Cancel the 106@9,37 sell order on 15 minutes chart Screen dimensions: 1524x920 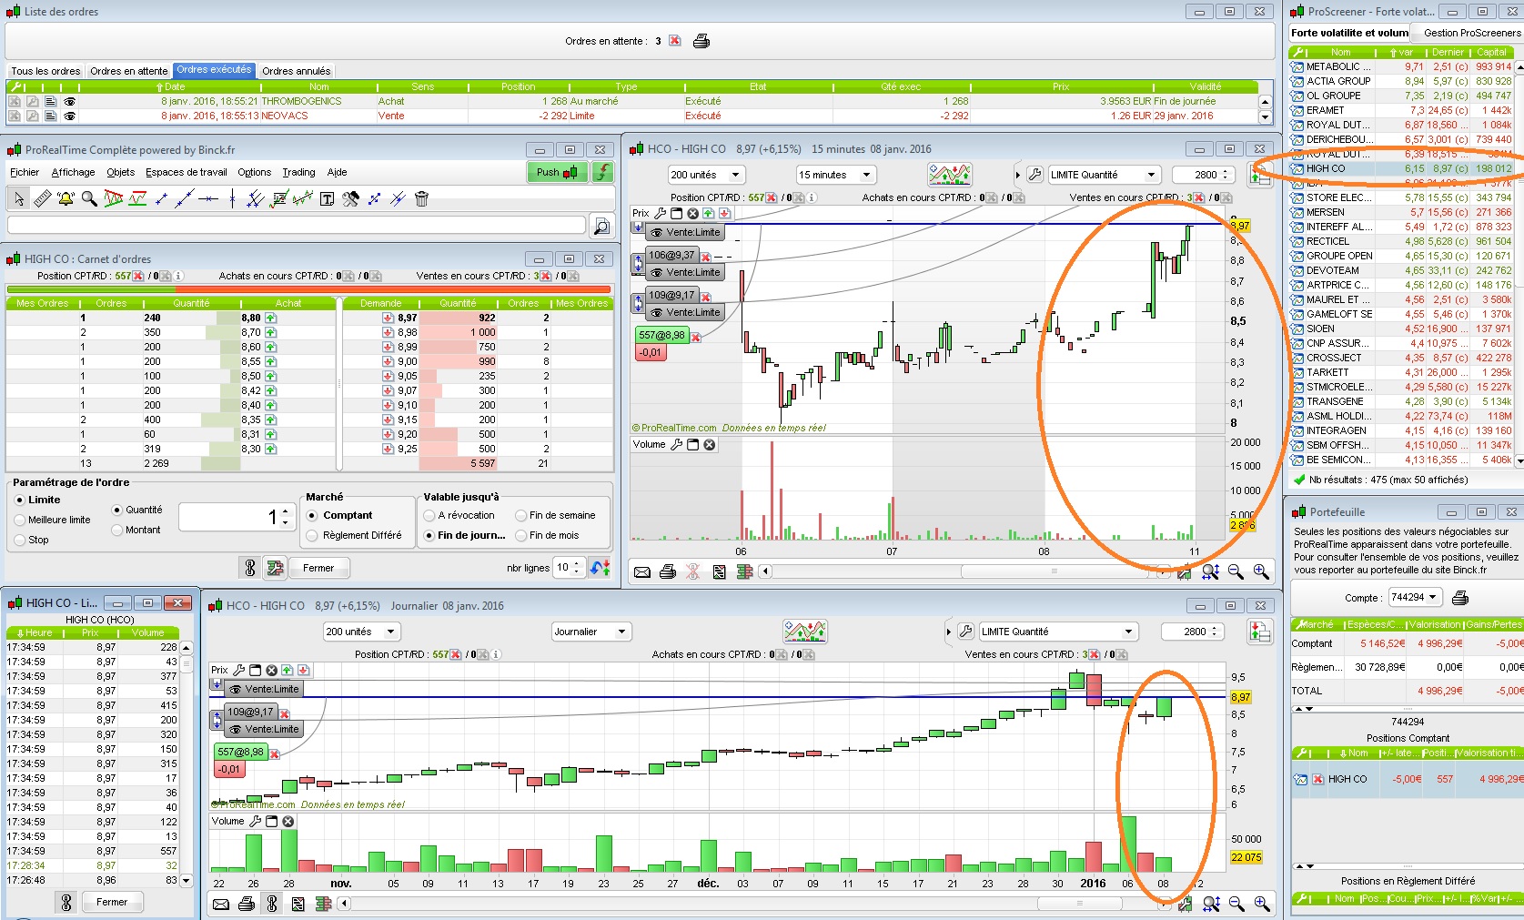tap(706, 256)
